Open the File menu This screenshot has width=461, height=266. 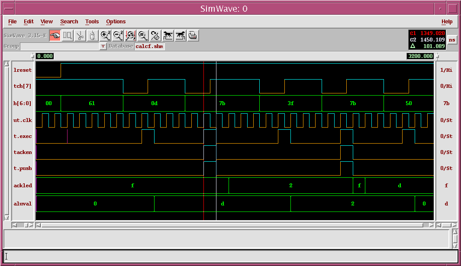coord(13,22)
